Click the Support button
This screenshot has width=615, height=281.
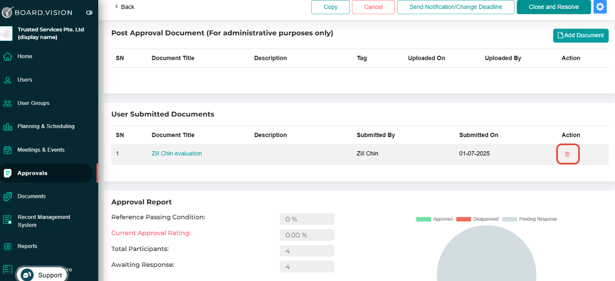click(42, 275)
